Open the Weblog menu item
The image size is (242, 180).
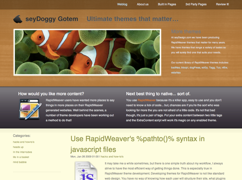point(122,4)
